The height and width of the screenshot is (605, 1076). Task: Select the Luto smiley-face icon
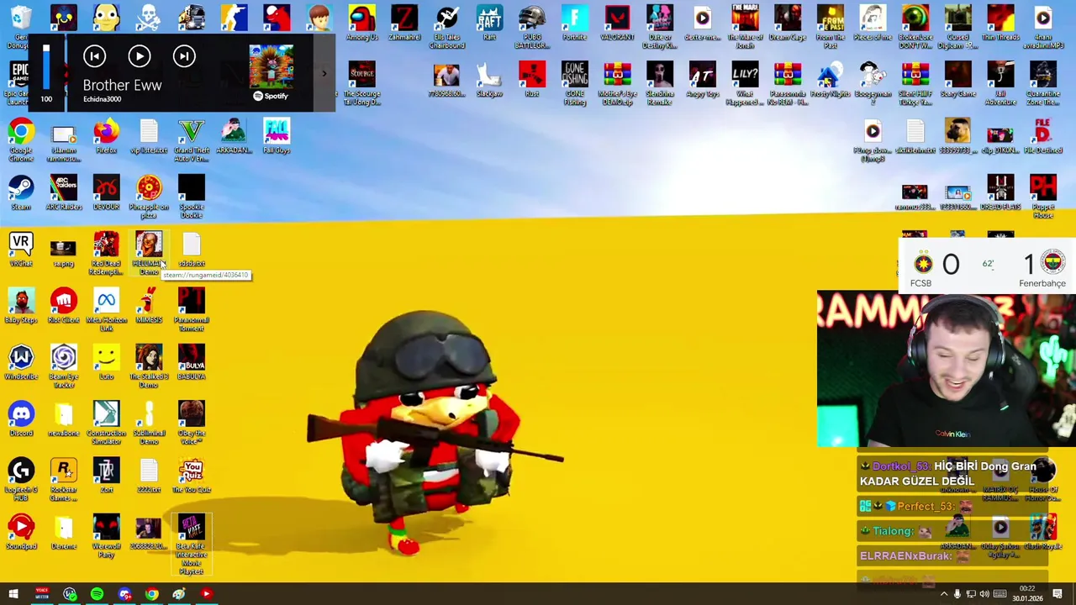tap(106, 362)
